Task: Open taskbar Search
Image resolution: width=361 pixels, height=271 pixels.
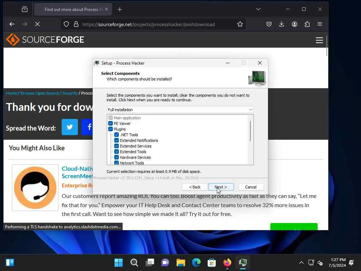Action: [134, 263]
